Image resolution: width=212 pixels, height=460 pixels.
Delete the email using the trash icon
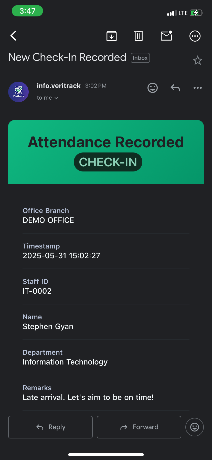tap(139, 36)
